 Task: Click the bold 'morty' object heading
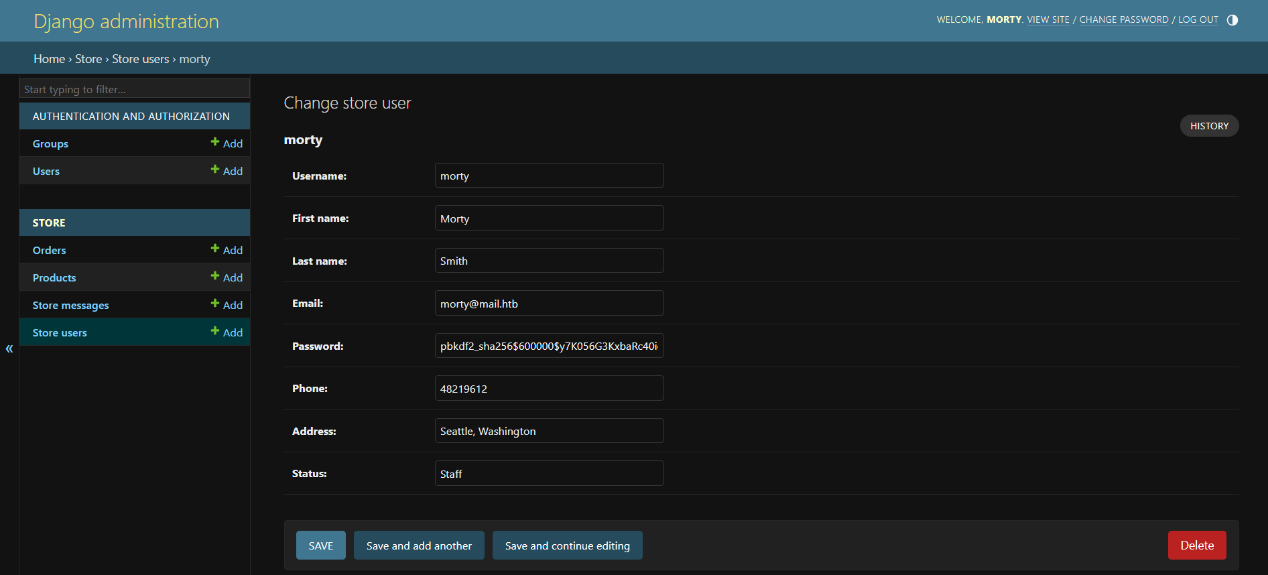click(303, 140)
